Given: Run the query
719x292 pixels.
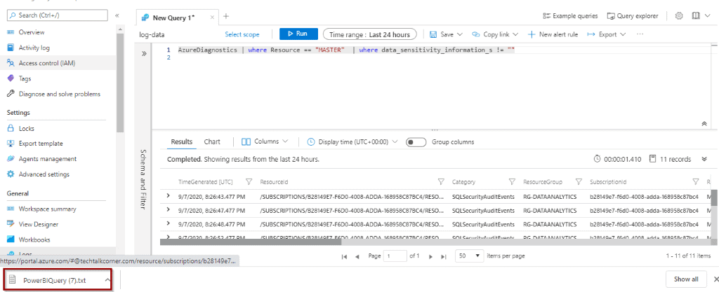Looking at the screenshot, I should point(298,34).
